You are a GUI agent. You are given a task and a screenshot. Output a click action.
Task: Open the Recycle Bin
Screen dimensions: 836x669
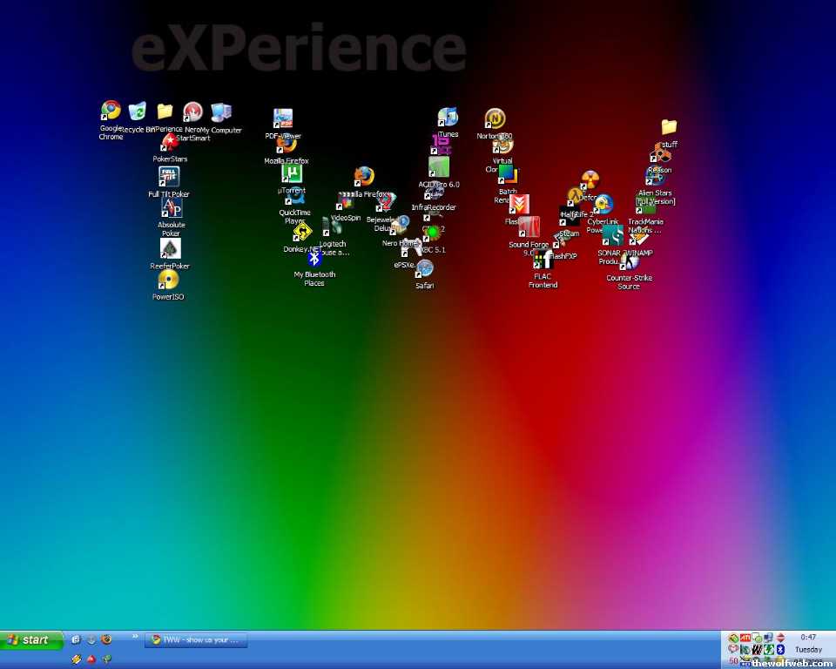[138, 111]
